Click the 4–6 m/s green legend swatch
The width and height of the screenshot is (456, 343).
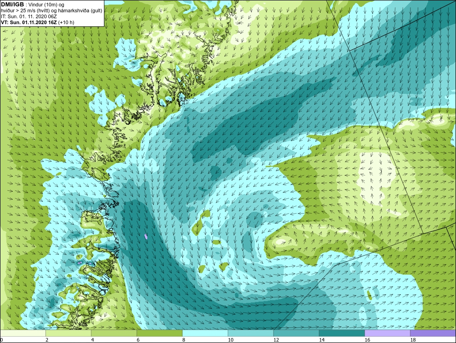(114, 333)
